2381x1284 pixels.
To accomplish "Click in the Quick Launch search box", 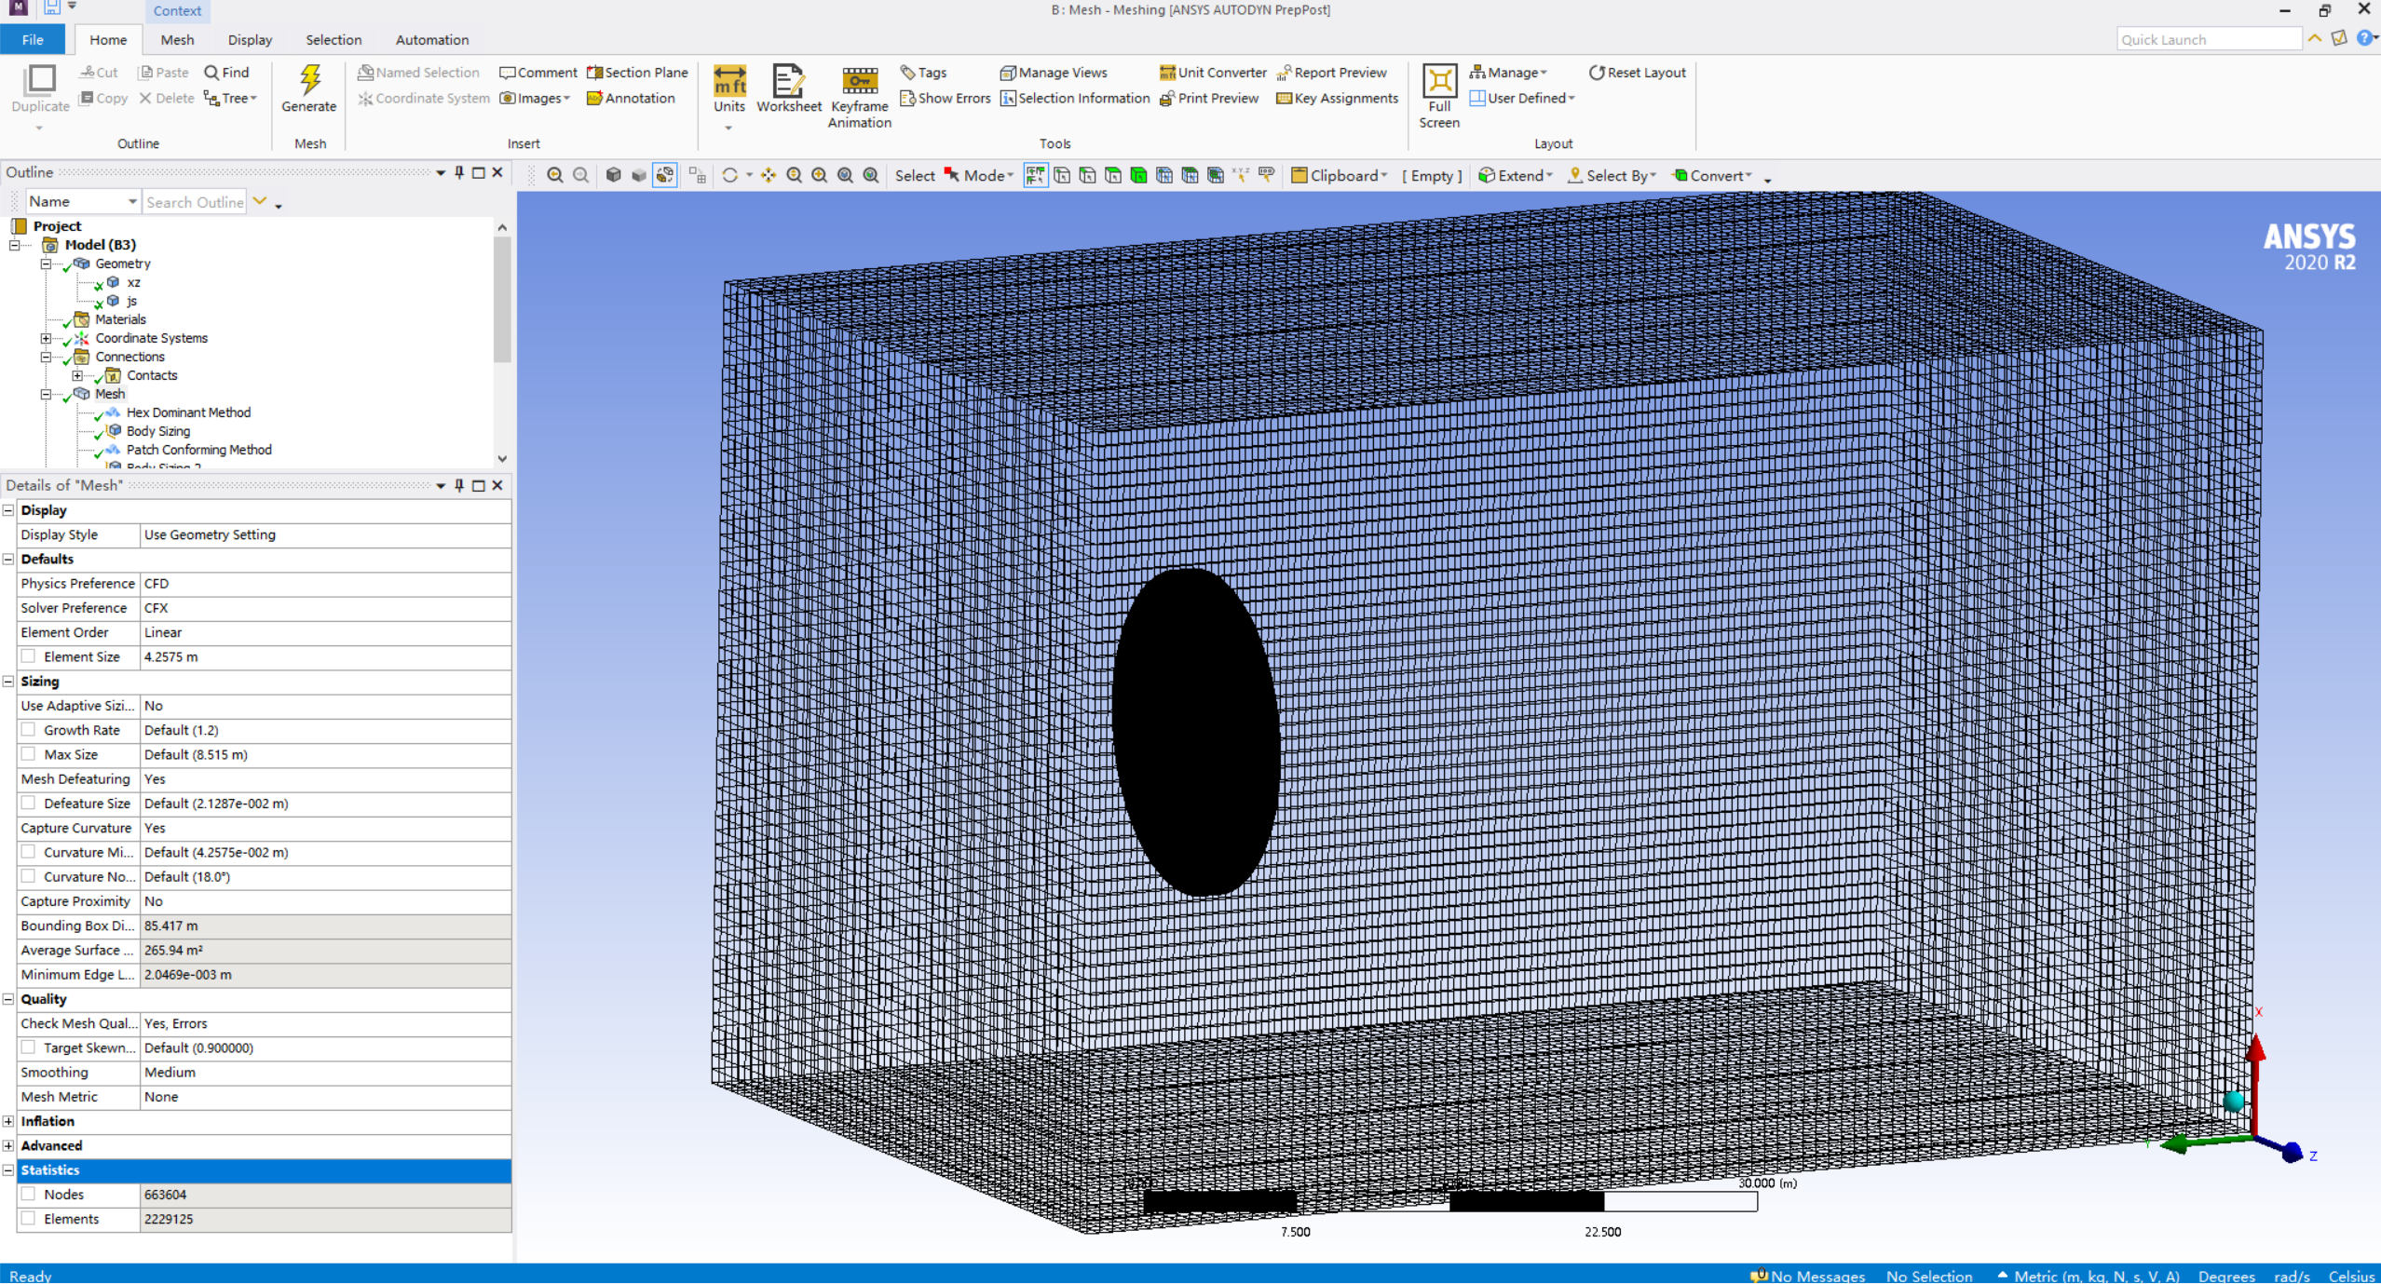I will 2209,39.
